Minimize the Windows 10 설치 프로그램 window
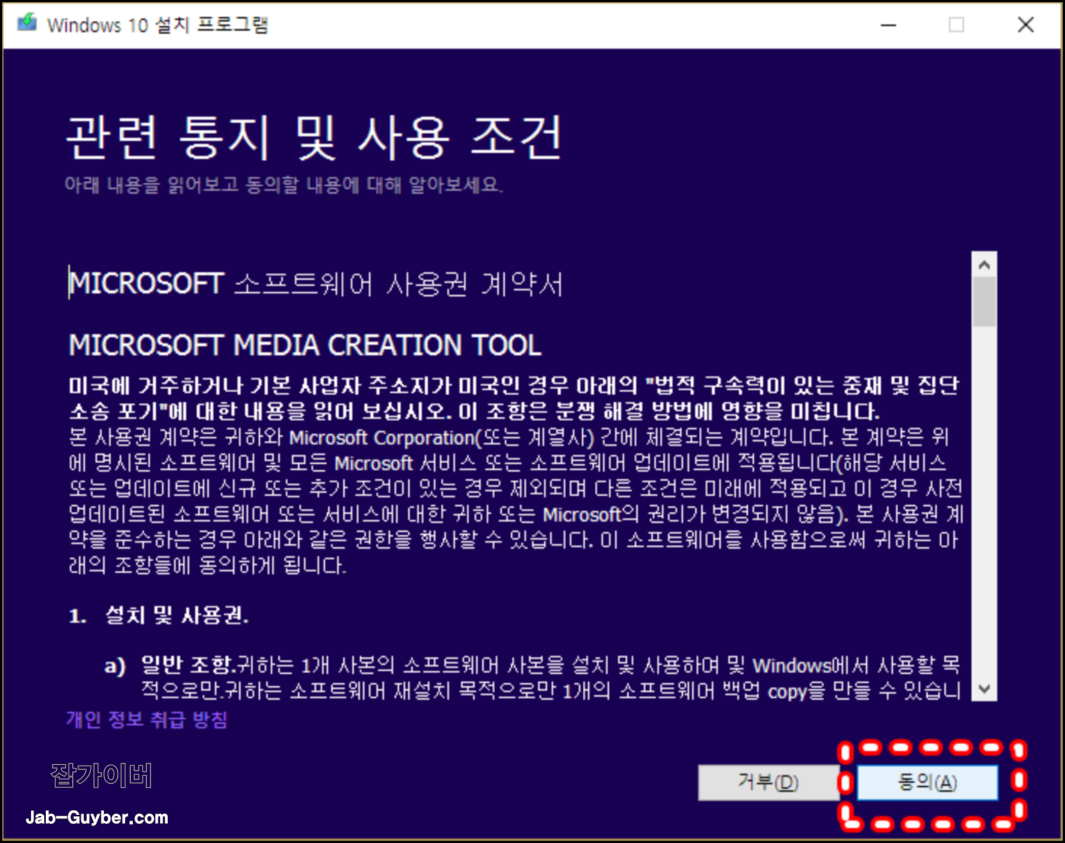 (888, 25)
